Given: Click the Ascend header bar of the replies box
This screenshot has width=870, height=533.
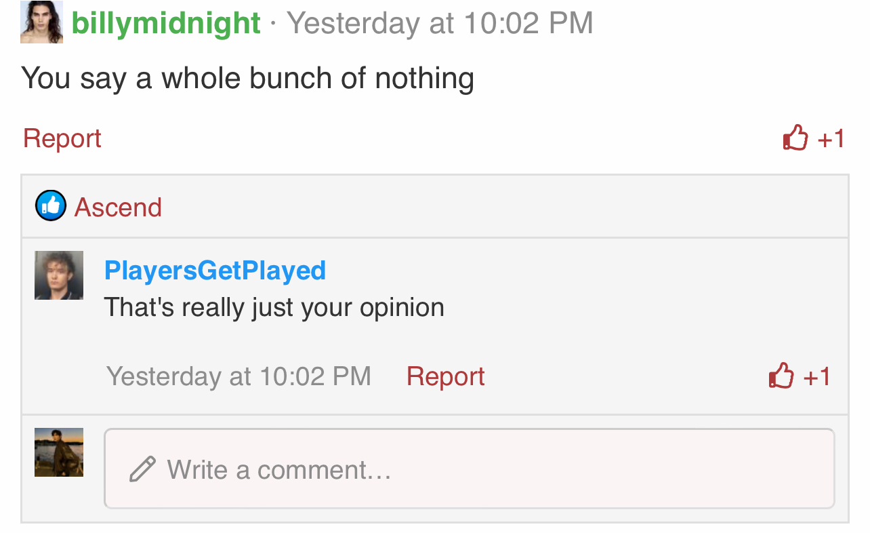Looking at the screenshot, I should 435,206.
